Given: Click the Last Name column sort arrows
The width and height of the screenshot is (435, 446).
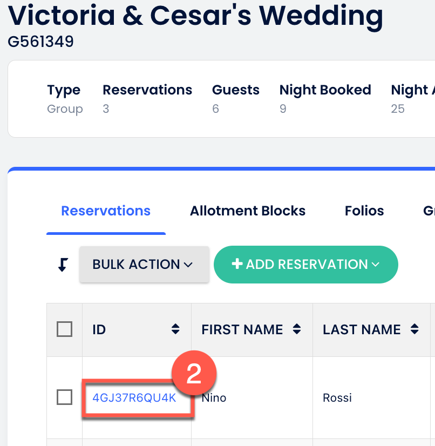Looking at the screenshot, I should 414,329.
